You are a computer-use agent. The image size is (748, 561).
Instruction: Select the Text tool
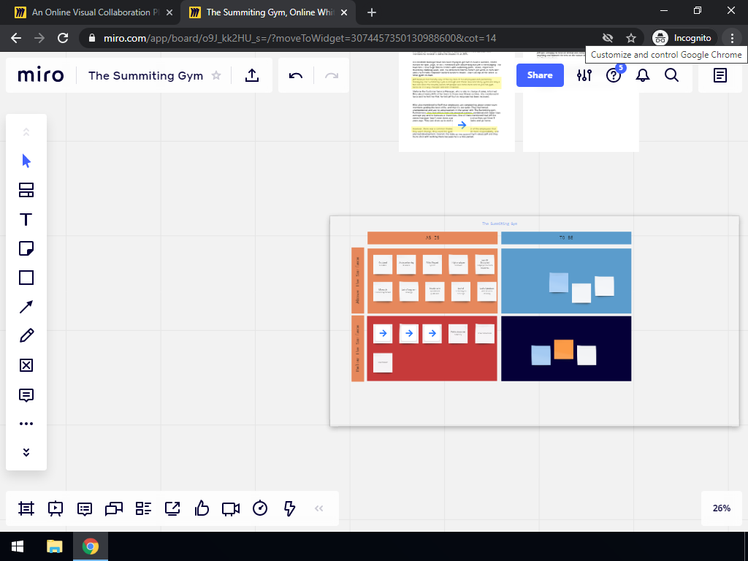point(26,220)
